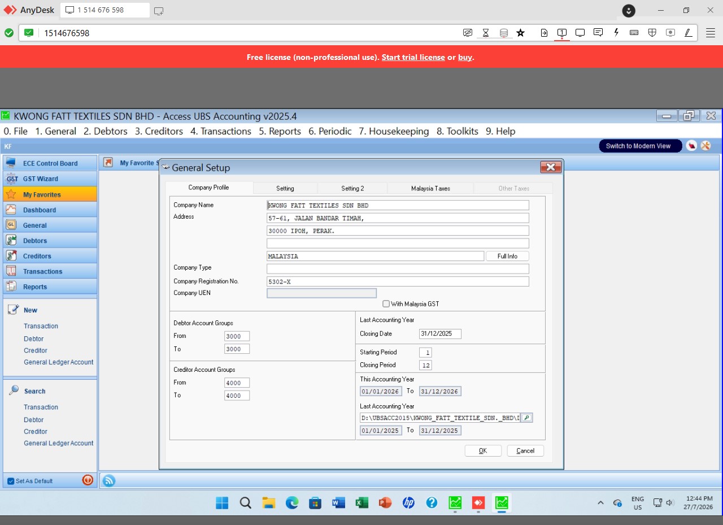Open the Reports icon in sidebar
This screenshot has height=525, width=723.
point(11,287)
